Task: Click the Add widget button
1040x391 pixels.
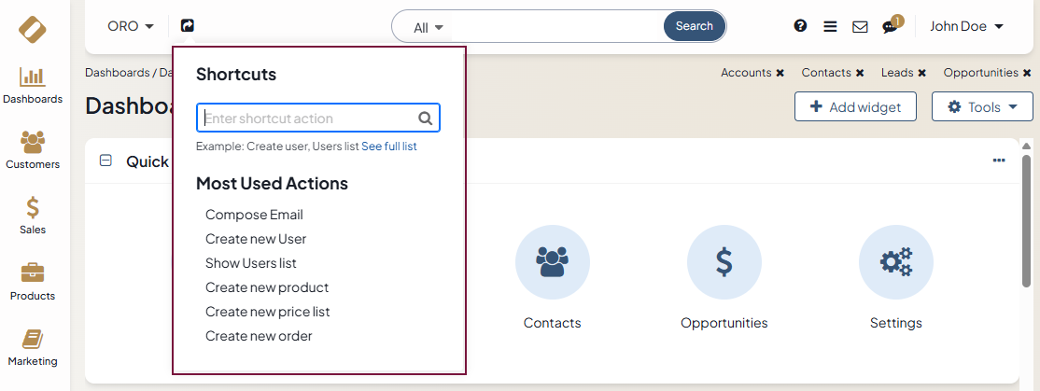Action: 855,106
